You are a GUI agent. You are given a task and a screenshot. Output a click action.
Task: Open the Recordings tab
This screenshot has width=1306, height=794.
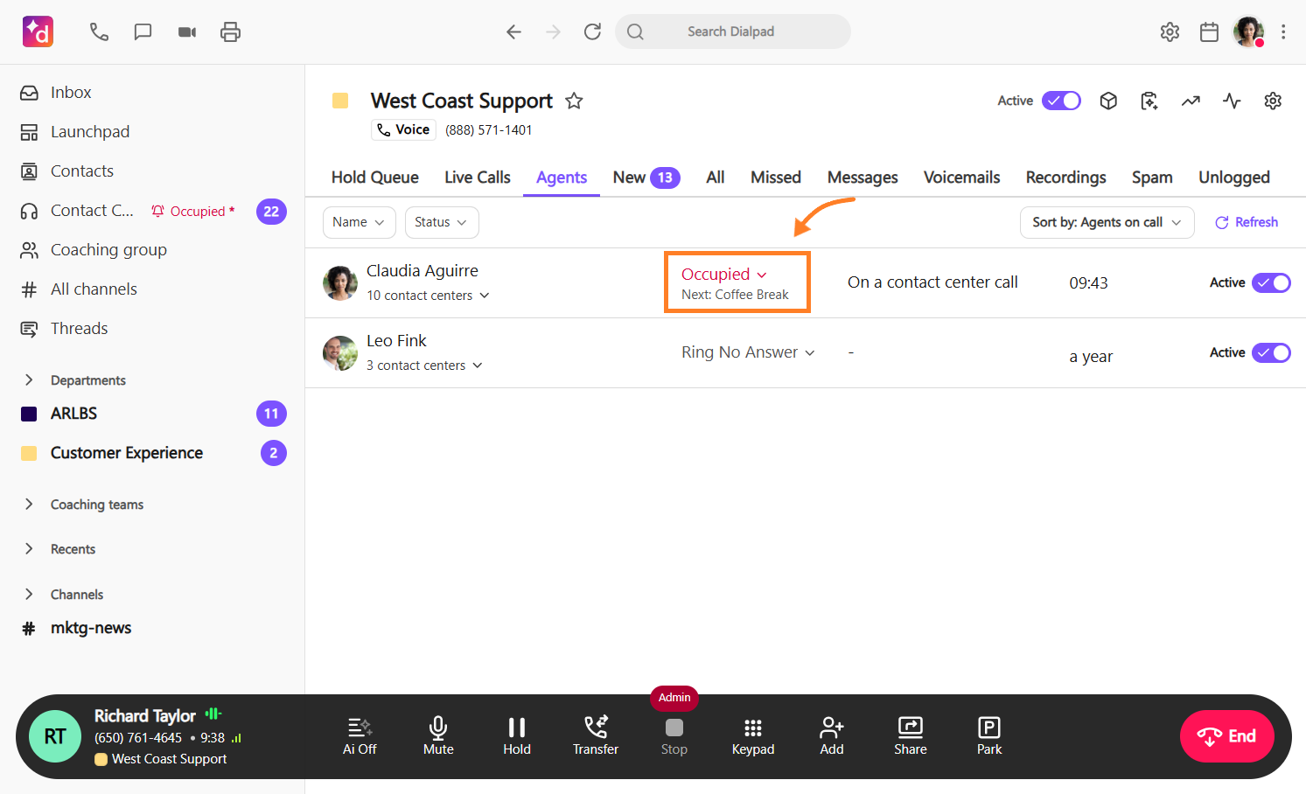click(1065, 178)
